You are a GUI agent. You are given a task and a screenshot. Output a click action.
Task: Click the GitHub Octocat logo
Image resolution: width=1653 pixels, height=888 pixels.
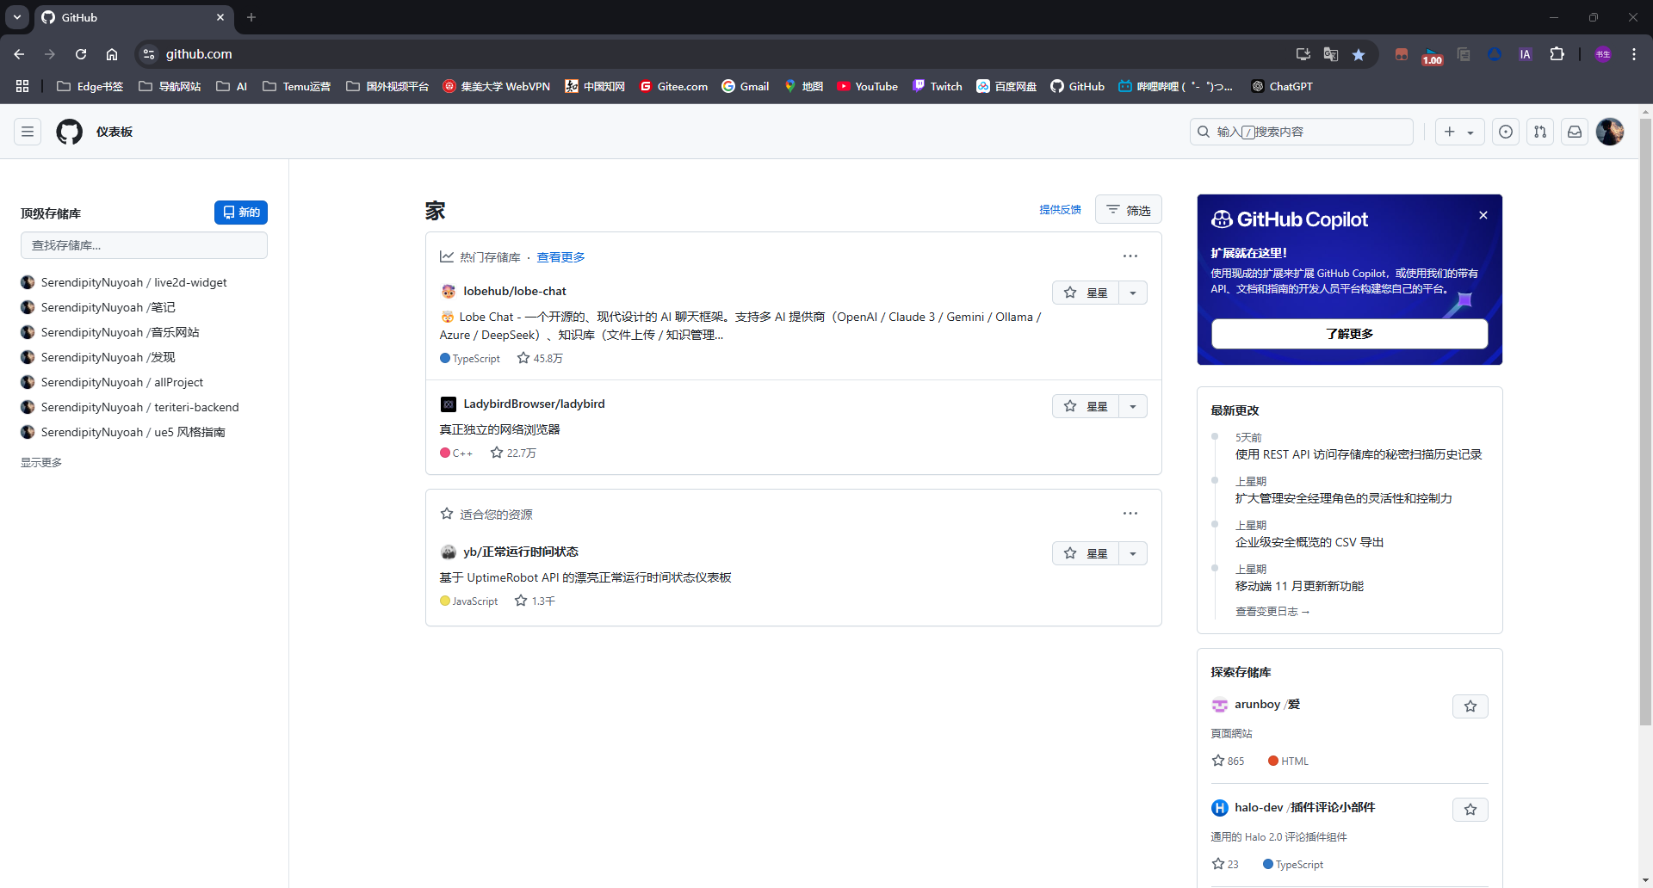click(69, 132)
